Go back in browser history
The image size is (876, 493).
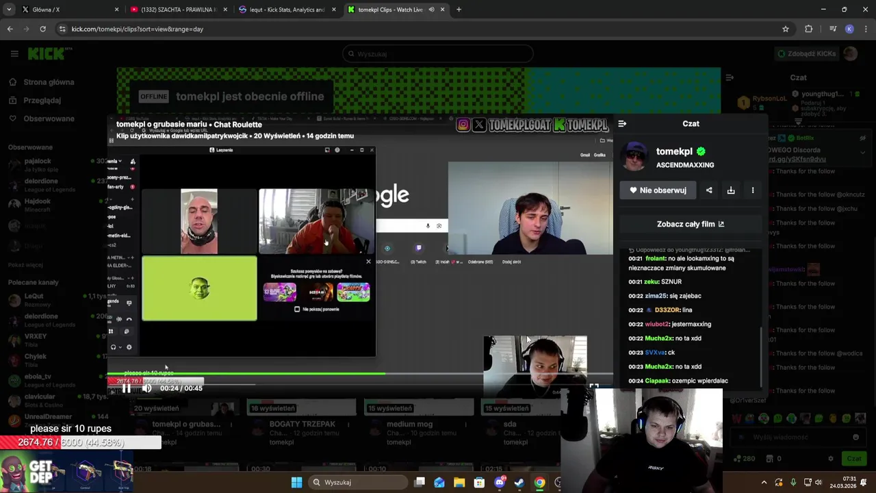tap(10, 29)
